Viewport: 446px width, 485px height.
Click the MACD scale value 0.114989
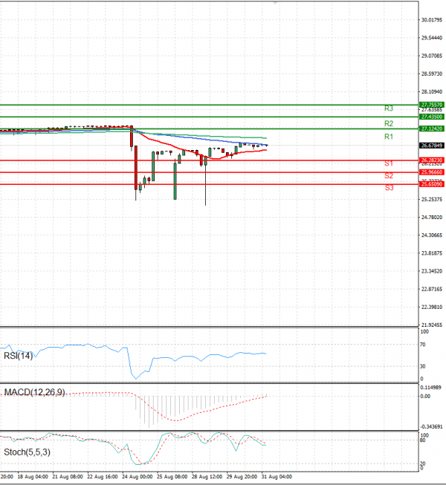coord(430,387)
